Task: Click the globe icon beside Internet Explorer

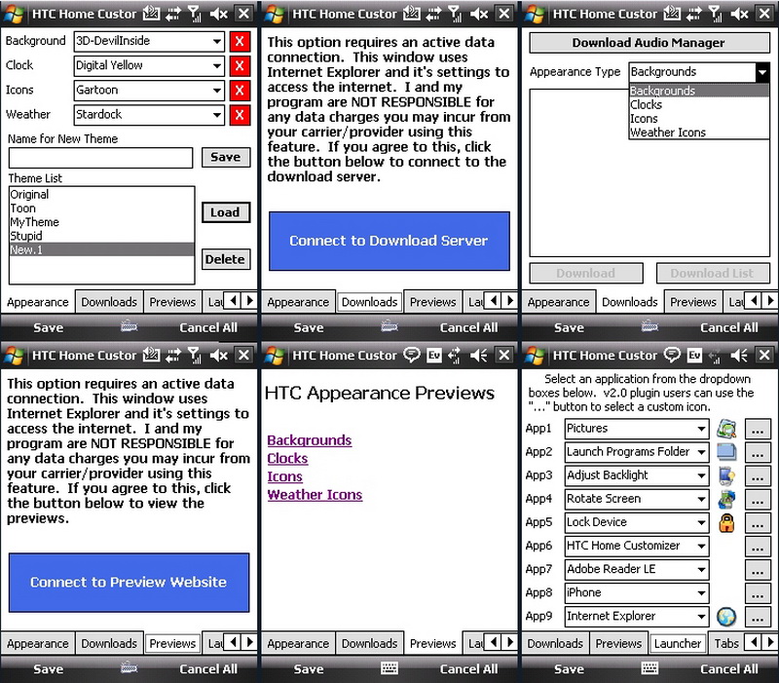Action: [x=726, y=617]
